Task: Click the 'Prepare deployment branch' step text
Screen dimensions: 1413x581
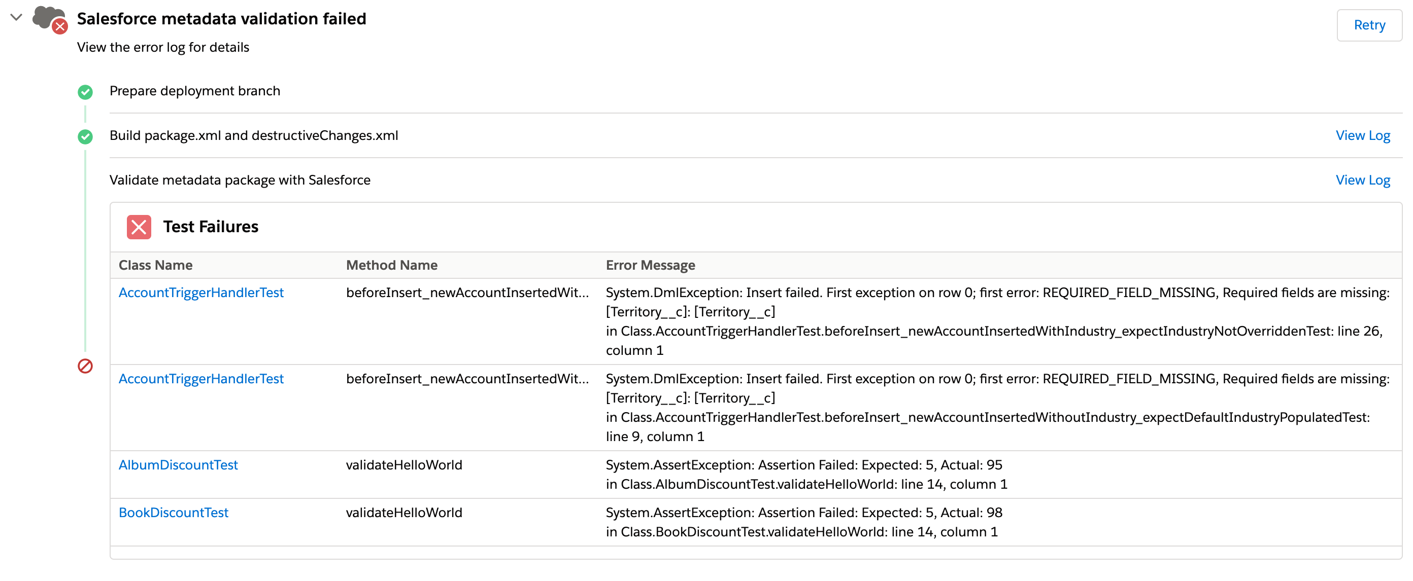Action: (195, 91)
